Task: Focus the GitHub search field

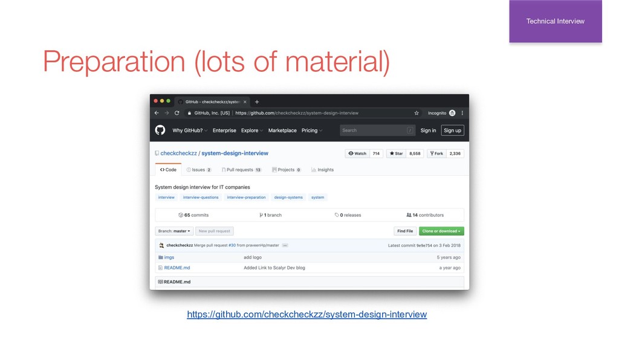Action: coord(377,130)
